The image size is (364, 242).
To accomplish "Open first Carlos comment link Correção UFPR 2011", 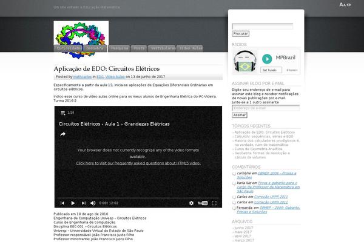I will (x=271, y=197).
